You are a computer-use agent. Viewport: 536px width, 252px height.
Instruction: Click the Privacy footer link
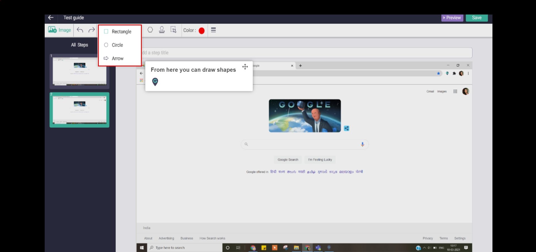428,238
